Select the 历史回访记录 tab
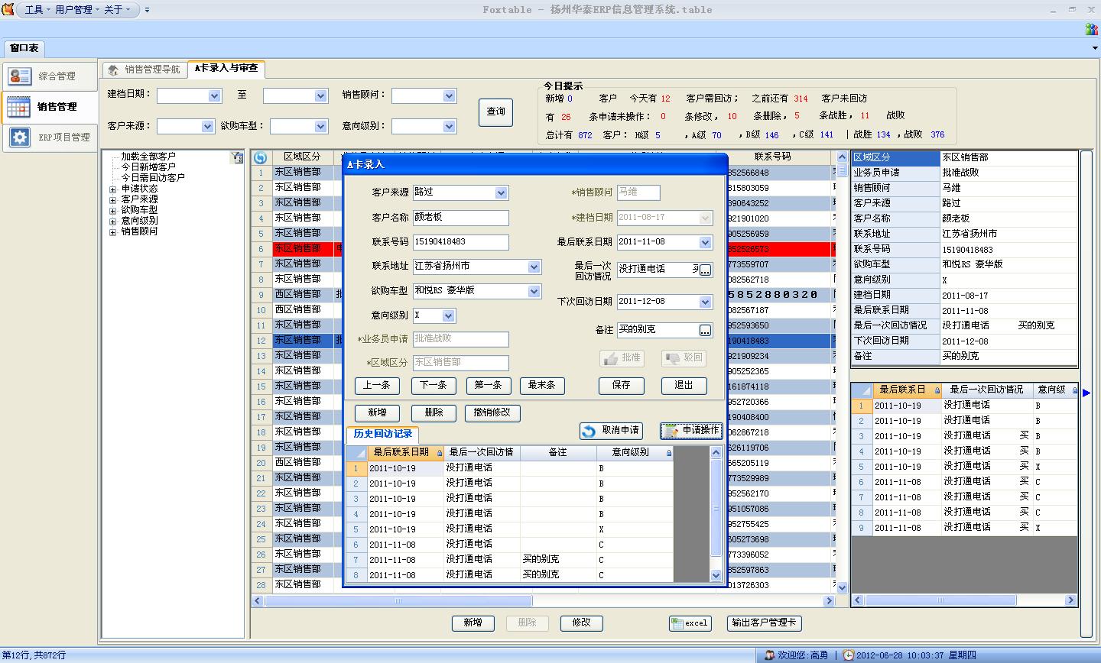The width and height of the screenshot is (1101, 663). (382, 434)
